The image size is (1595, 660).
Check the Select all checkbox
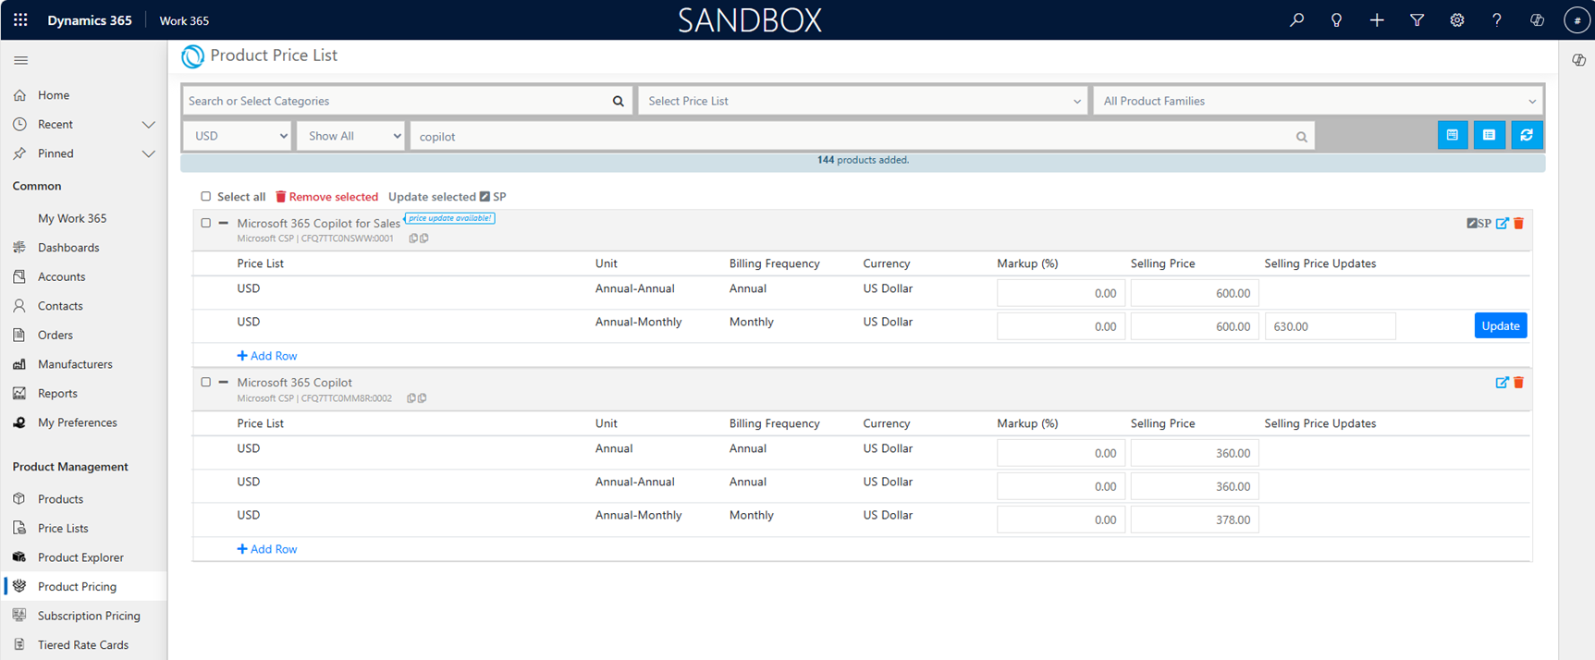click(x=206, y=196)
